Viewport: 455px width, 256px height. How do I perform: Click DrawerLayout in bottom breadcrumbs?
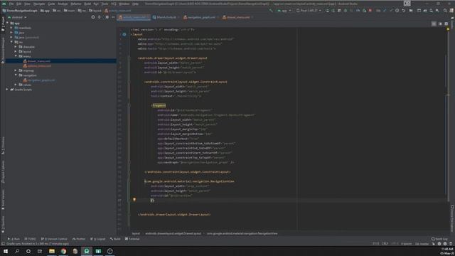[x=173, y=233]
